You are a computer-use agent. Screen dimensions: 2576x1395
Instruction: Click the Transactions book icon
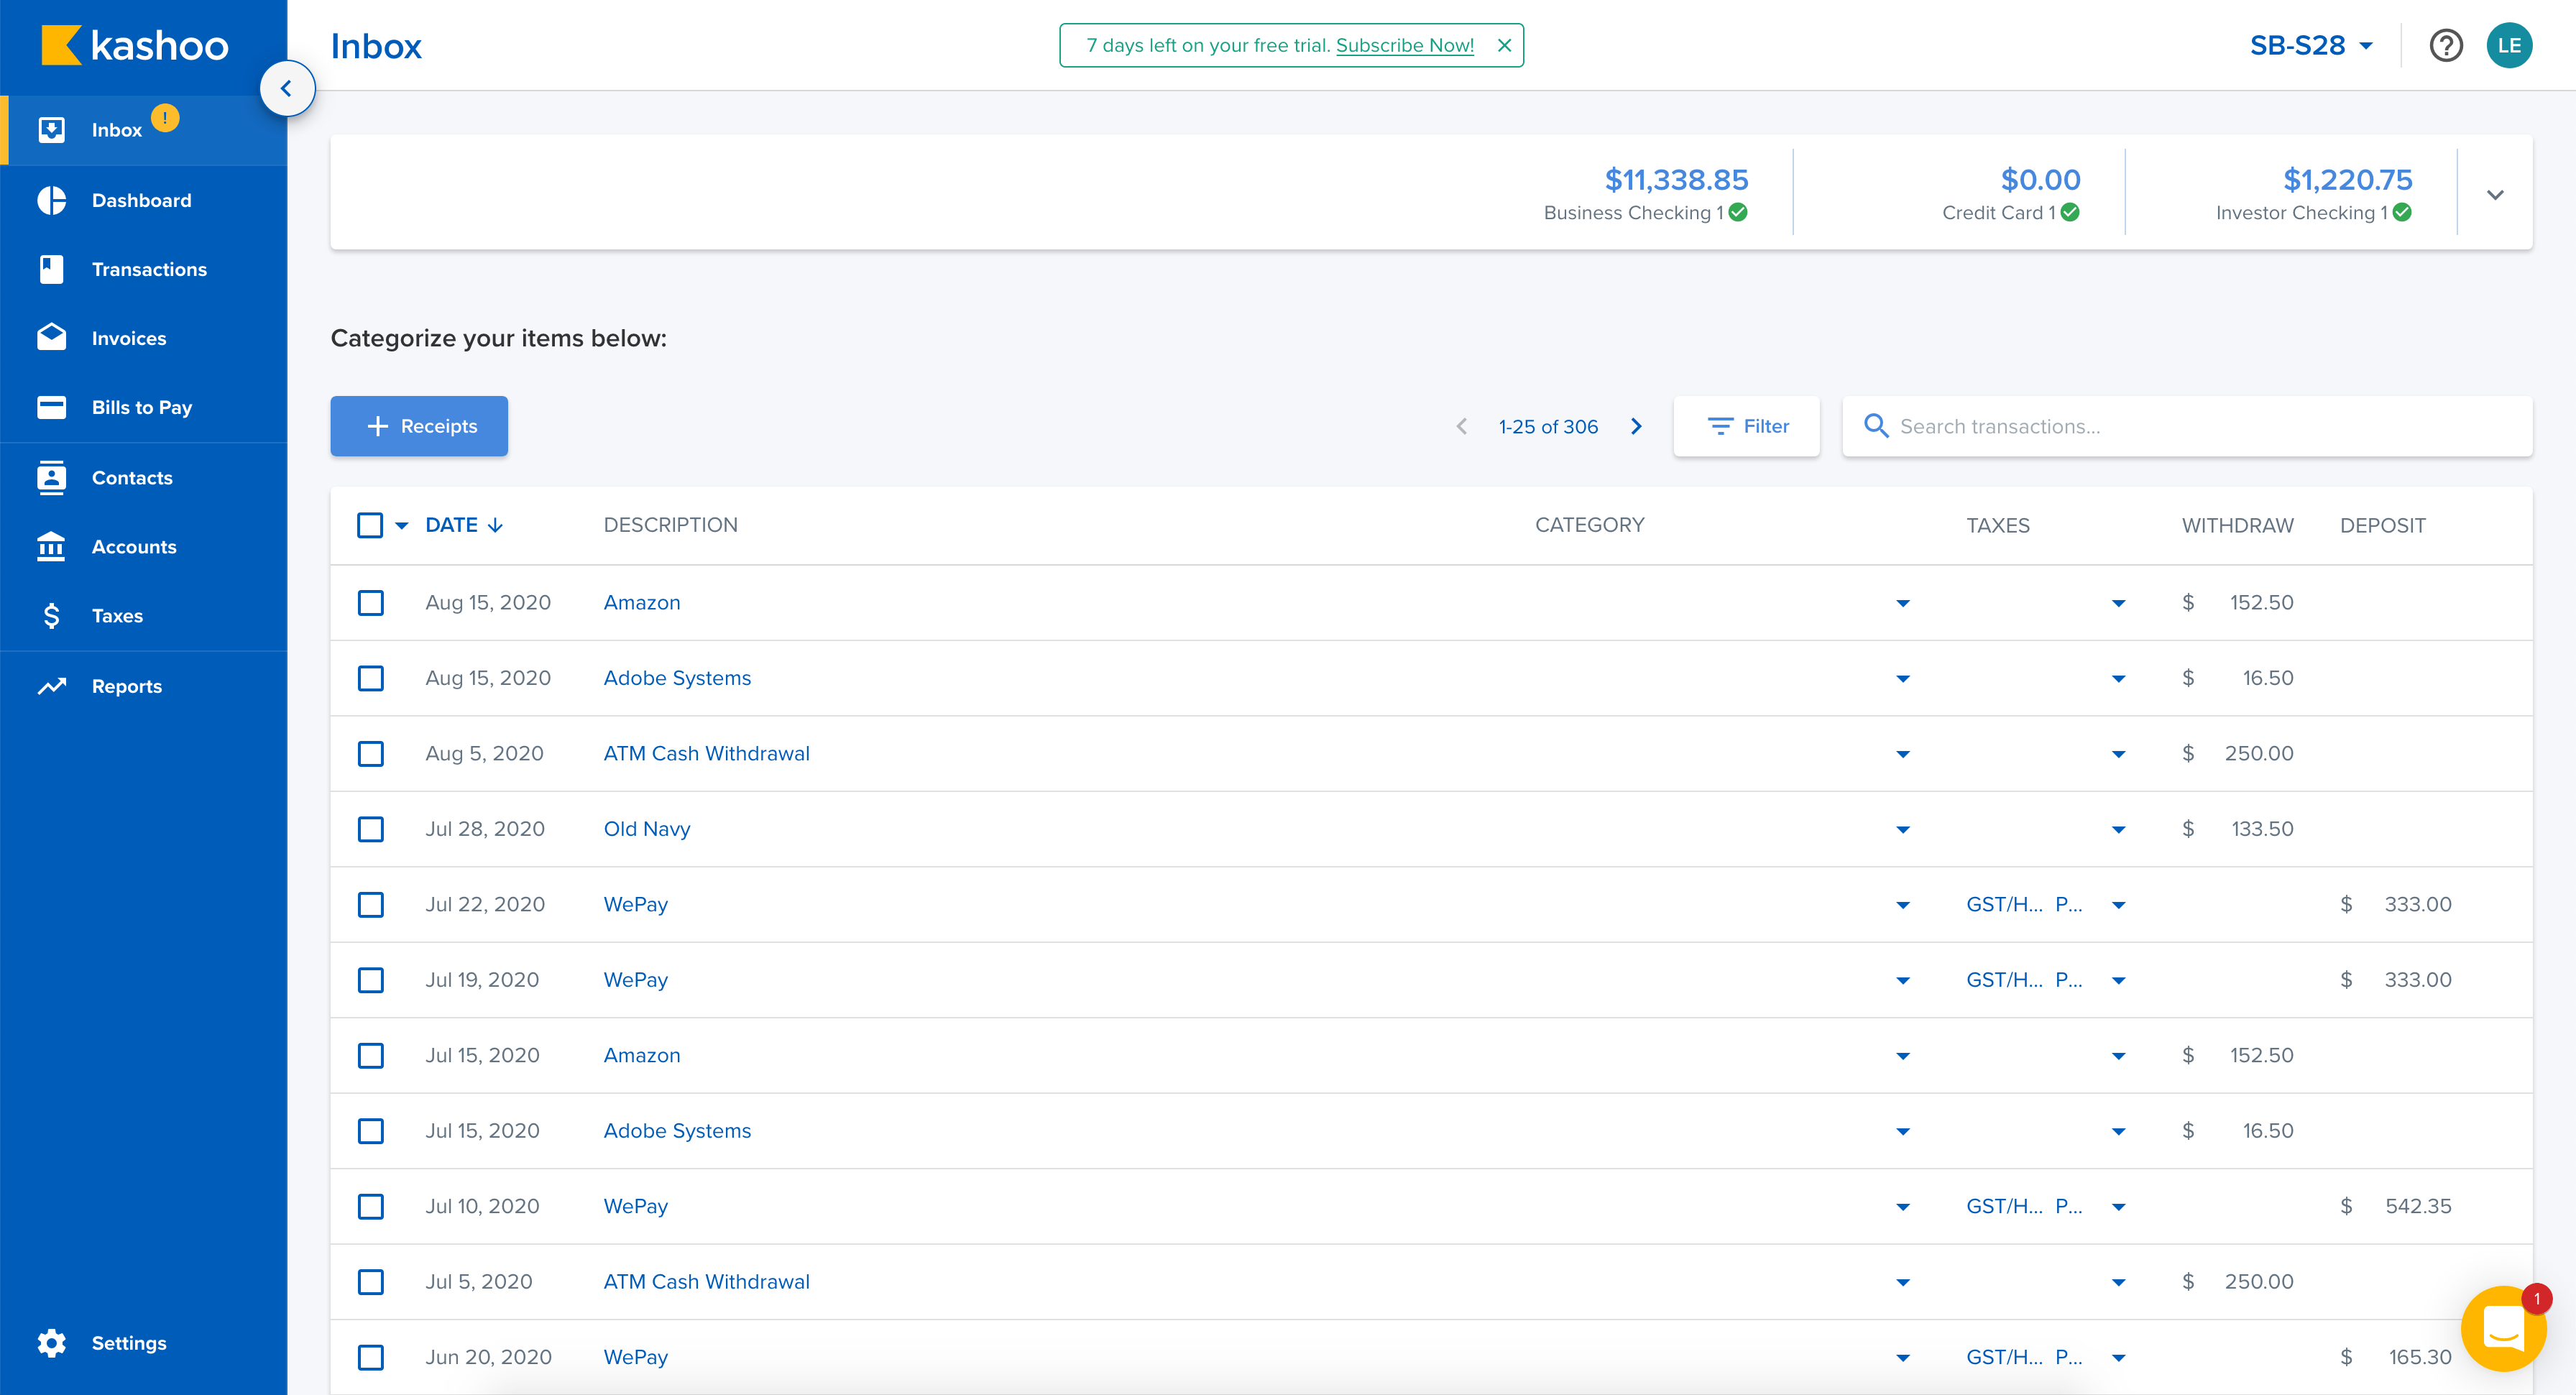(x=51, y=269)
